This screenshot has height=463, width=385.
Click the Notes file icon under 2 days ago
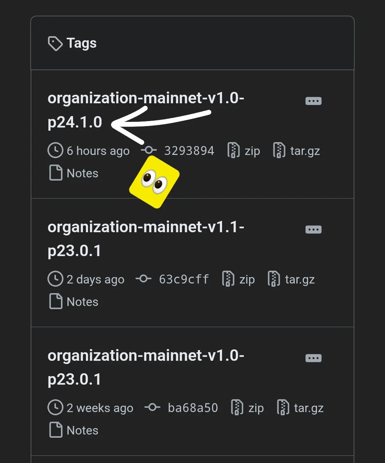pyautogui.click(x=56, y=301)
